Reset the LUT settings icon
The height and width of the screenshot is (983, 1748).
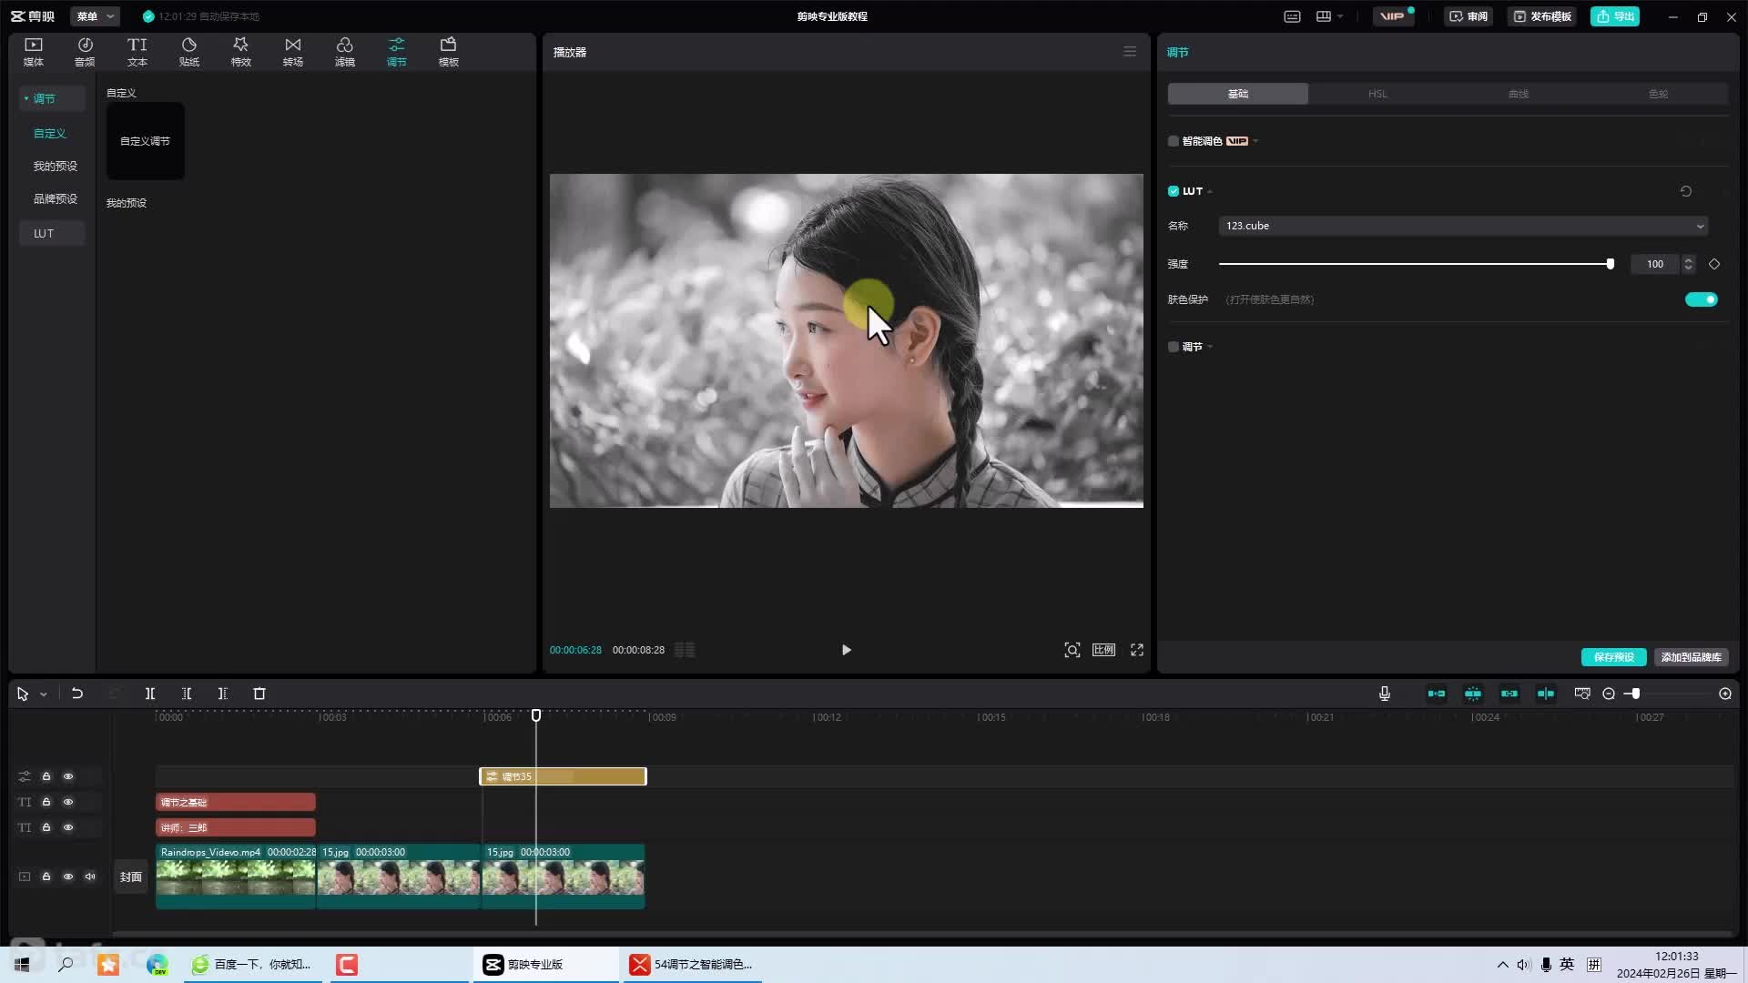[x=1686, y=191]
